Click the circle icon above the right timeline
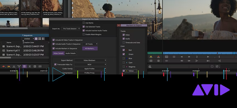Screen dimensions: 237x108 point(212,66)
